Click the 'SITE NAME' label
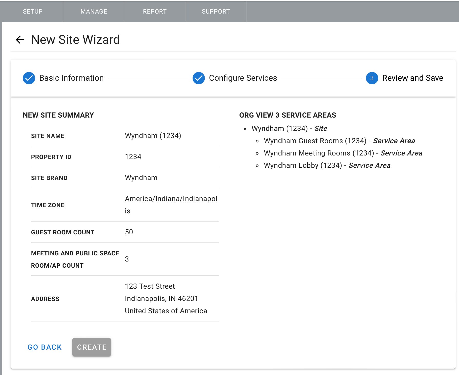 coord(48,136)
